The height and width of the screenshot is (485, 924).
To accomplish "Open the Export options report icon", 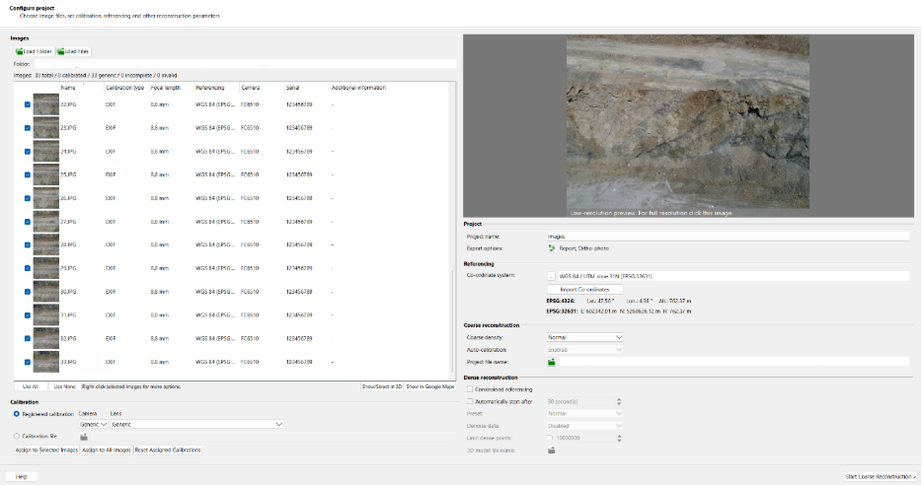I will (x=552, y=248).
